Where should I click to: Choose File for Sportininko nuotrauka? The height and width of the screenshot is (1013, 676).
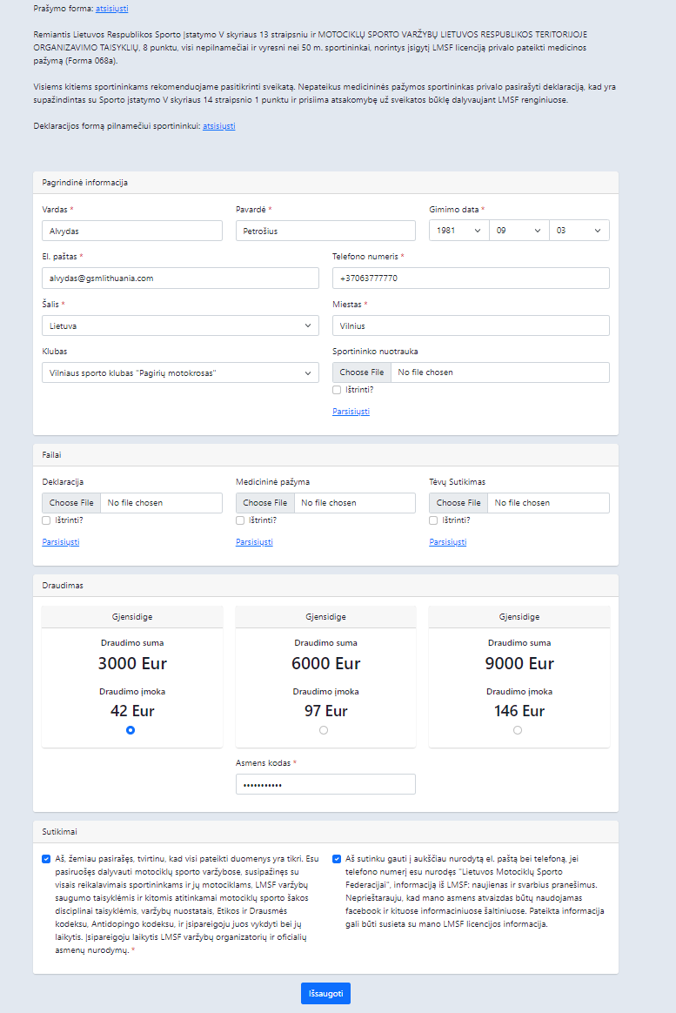point(362,372)
